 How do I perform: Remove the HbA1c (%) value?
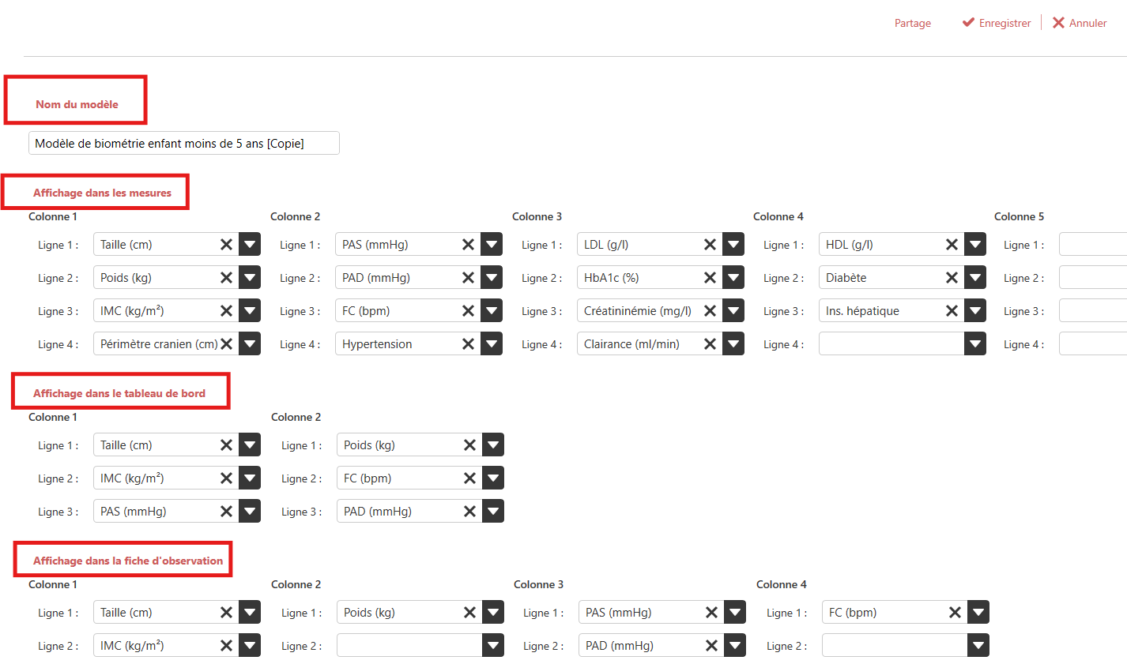[710, 278]
